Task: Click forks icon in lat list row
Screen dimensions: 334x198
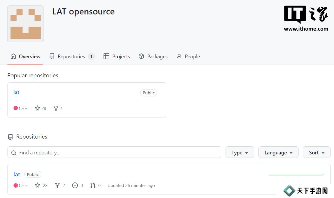Action: [57, 185]
